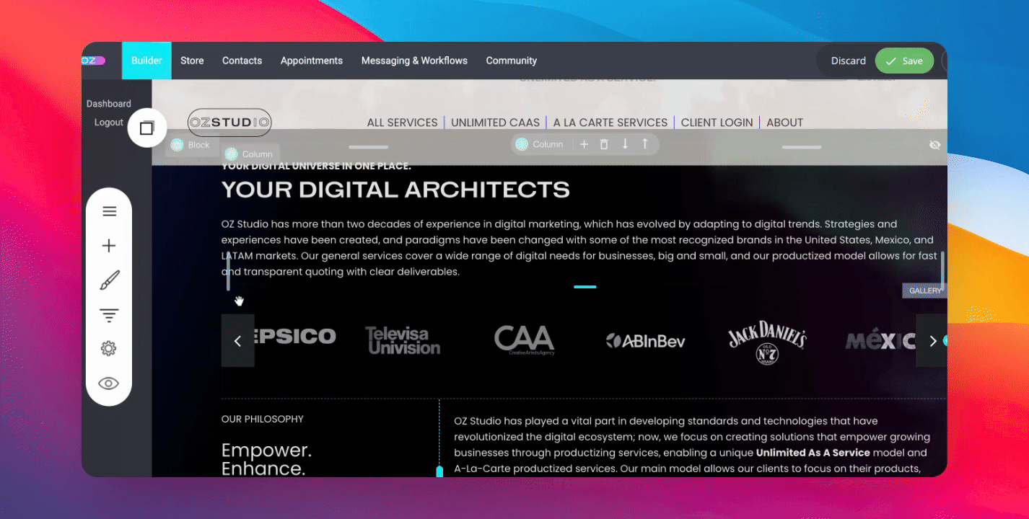Viewport: 1029px width, 519px height.
Task: Log out using the Logout link
Action: 109,123
